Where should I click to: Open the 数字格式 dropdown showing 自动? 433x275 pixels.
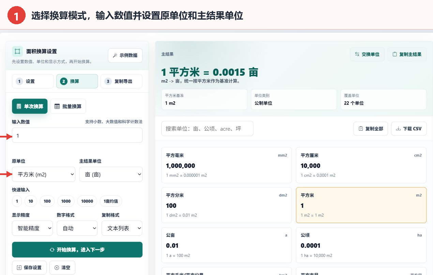77,228
